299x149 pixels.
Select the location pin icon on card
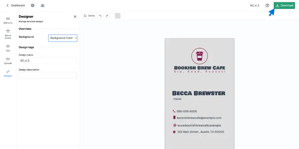[174, 132]
